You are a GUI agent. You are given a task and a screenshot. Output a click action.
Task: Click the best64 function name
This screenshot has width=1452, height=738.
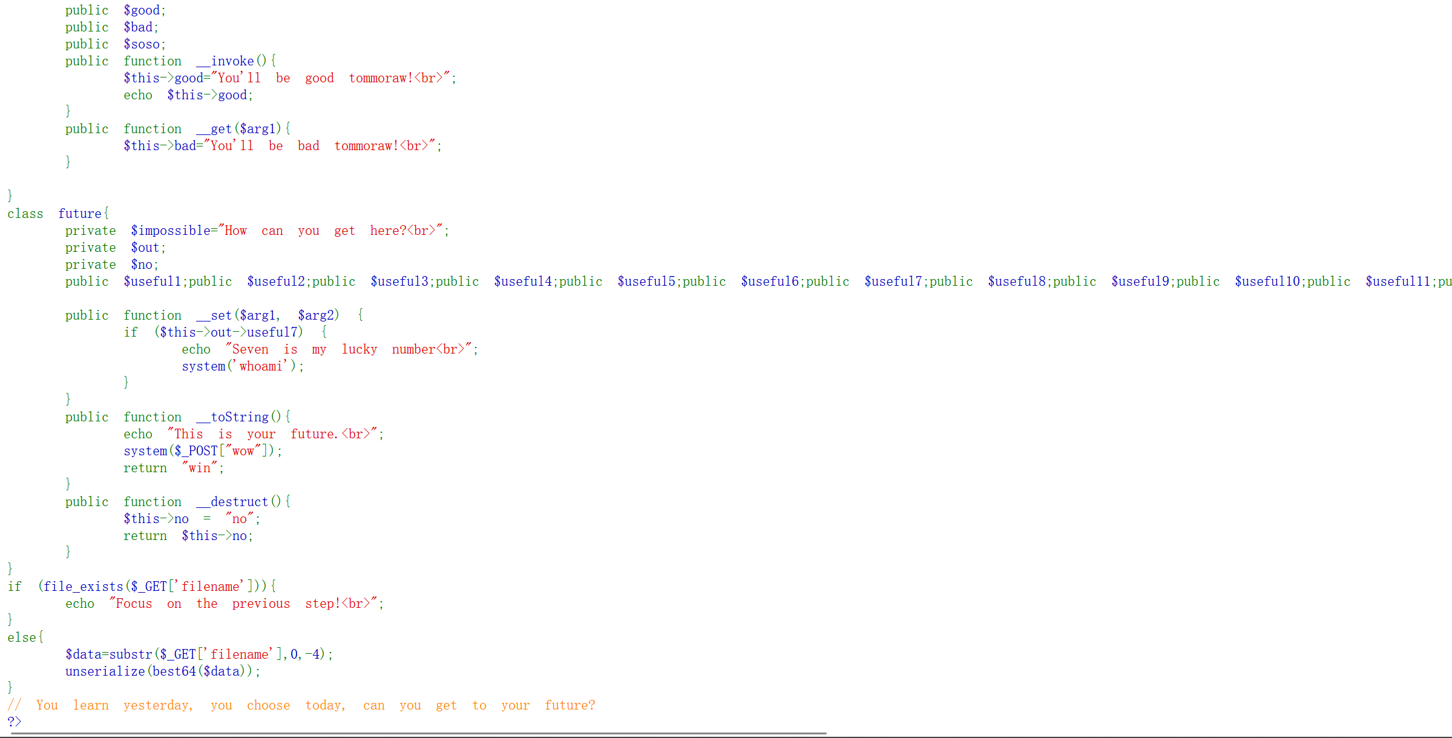point(174,671)
